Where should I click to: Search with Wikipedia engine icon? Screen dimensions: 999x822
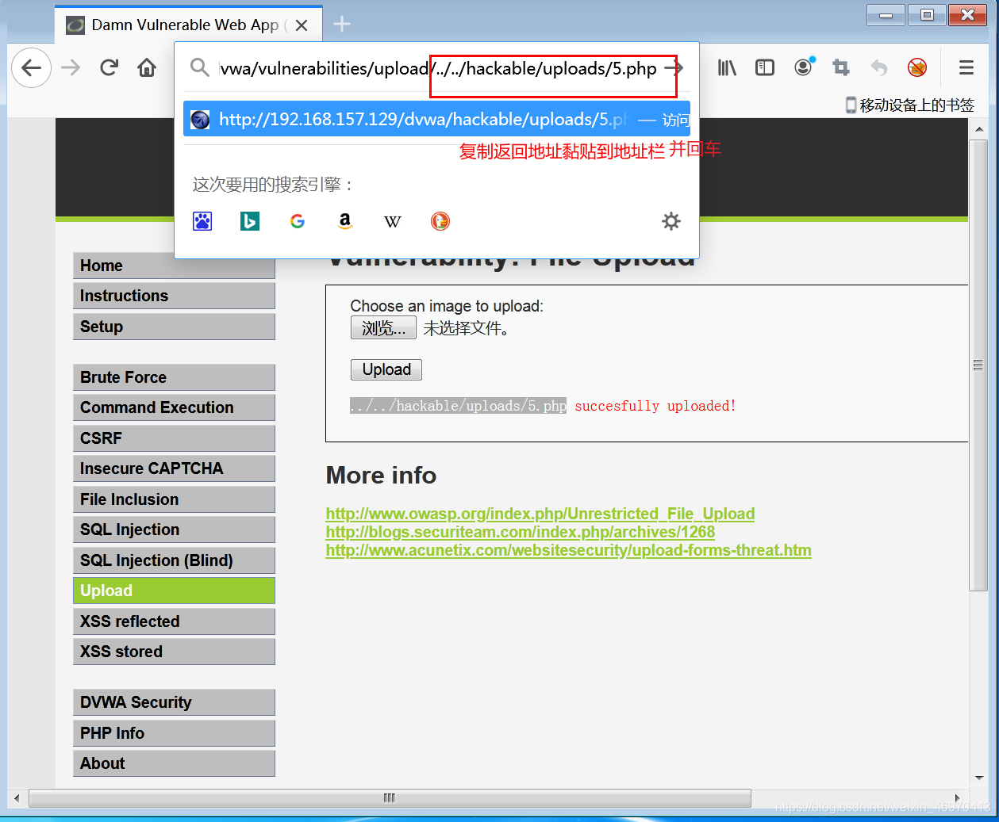coord(393,221)
